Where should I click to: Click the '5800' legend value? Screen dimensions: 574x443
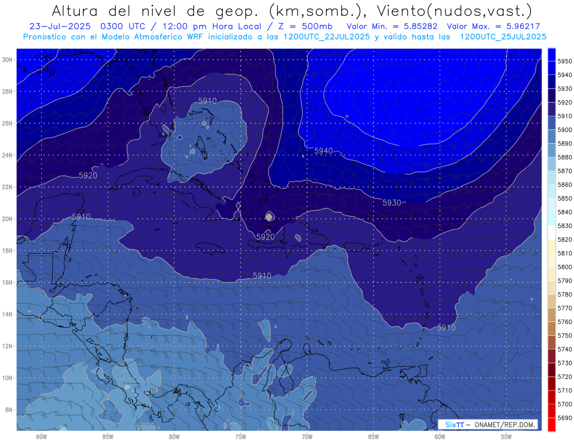[565, 267]
